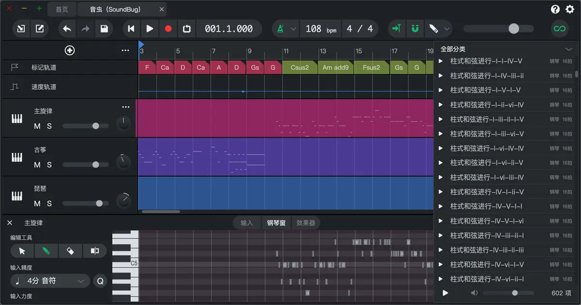Switch to the 首页 tab

62,9
